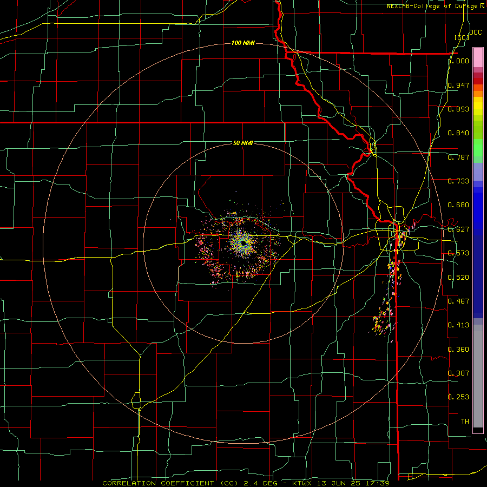Click the 0.520 scale value
Image resolution: width=487 pixels, height=487 pixels.
tap(458, 277)
